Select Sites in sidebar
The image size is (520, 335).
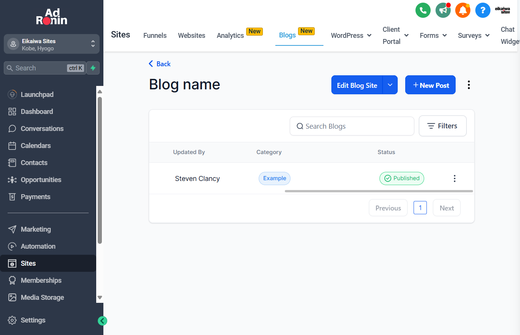48,263
